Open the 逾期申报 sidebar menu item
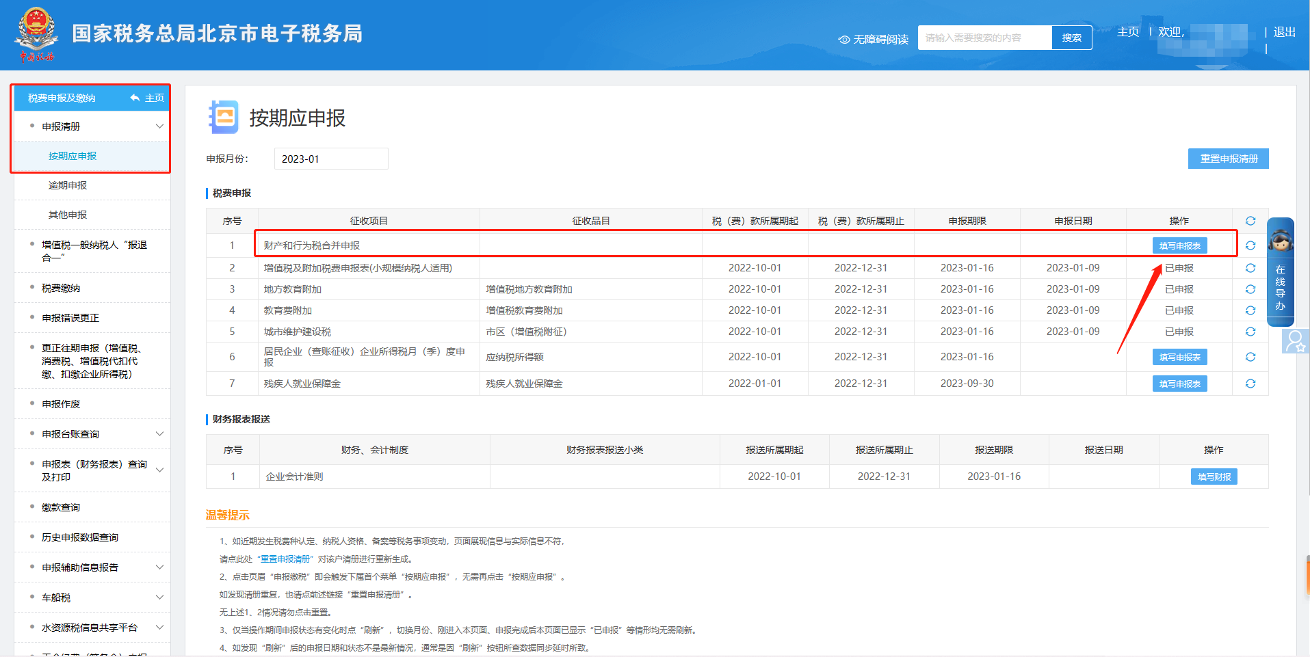This screenshot has height=657, width=1310. (x=67, y=185)
